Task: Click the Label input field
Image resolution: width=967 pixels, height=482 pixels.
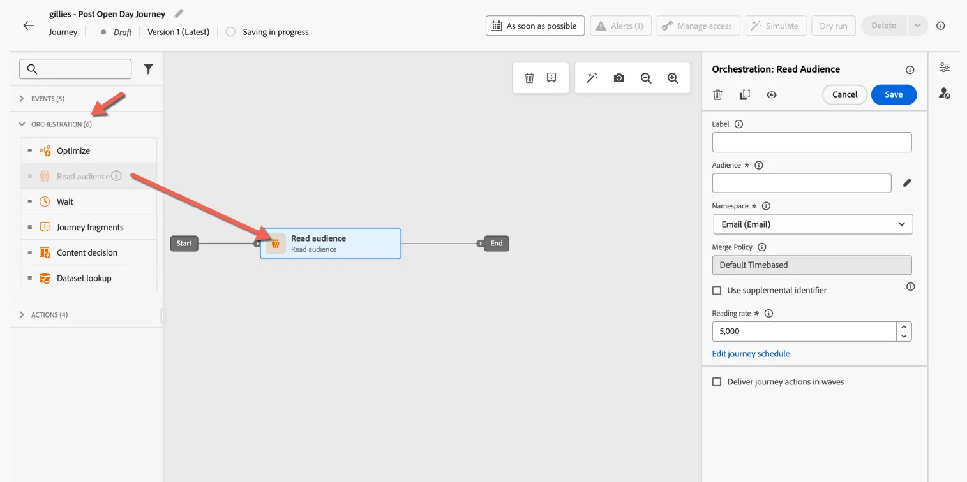Action: point(812,142)
